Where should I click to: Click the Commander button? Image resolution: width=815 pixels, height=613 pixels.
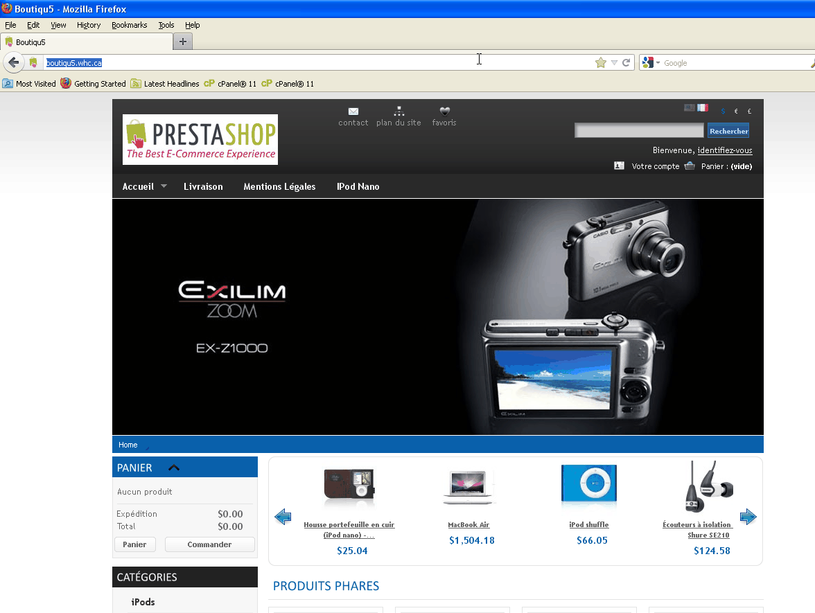pyautogui.click(x=209, y=544)
